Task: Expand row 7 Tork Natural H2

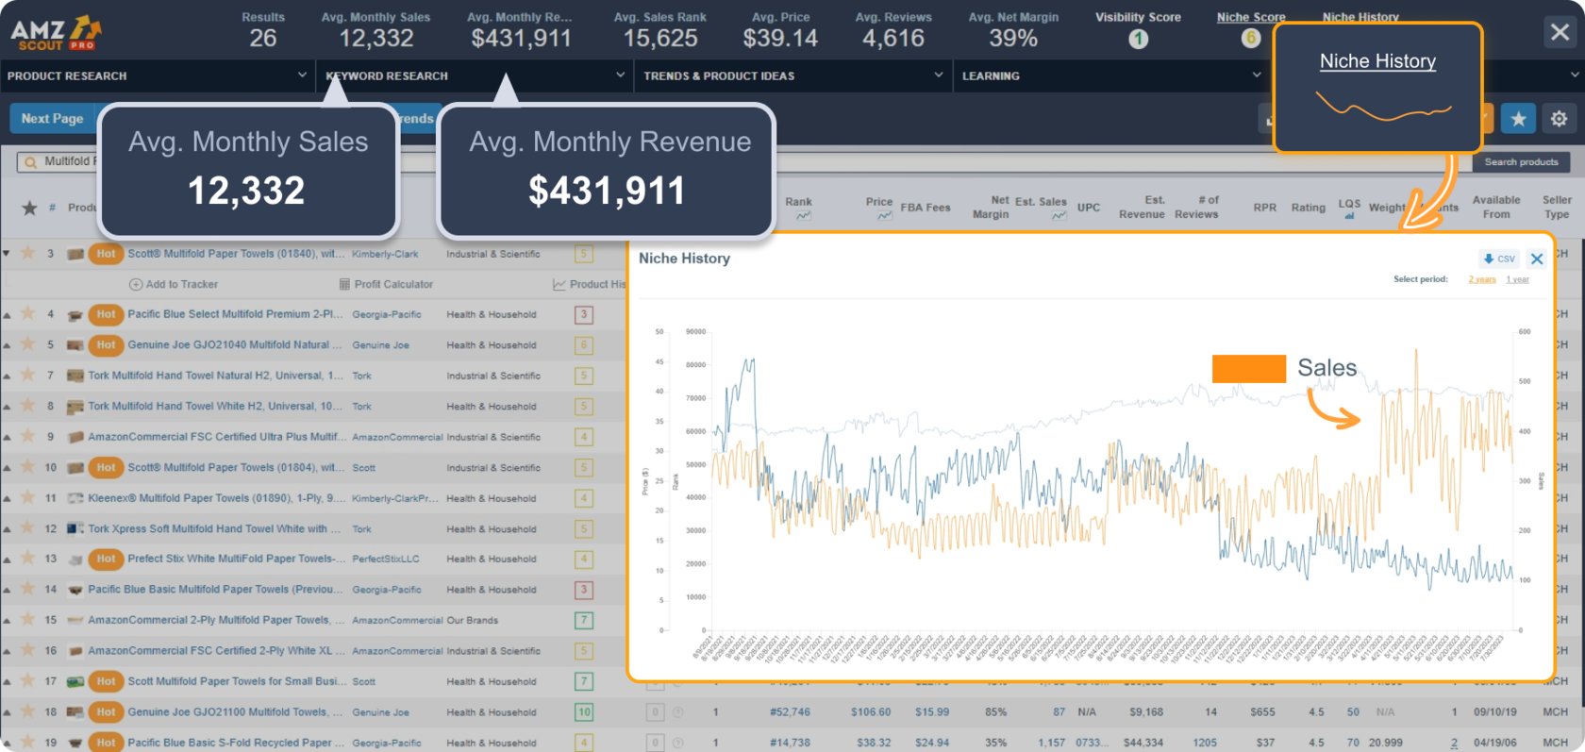Action: click(7, 376)
